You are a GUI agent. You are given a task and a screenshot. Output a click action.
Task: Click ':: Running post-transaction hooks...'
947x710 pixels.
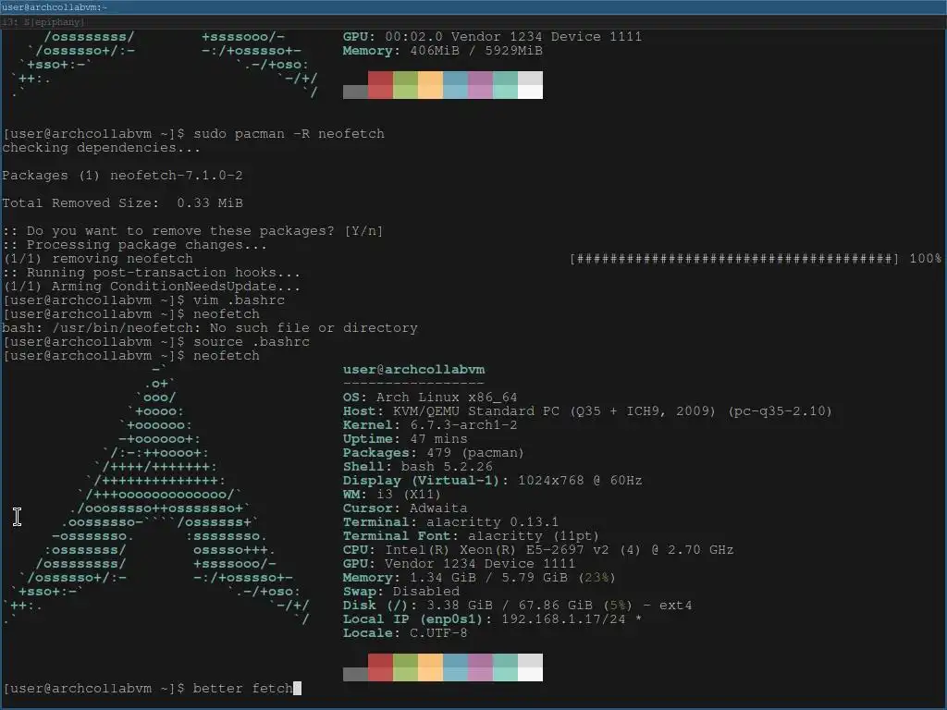pyautogui.click(x=151, y=273)
